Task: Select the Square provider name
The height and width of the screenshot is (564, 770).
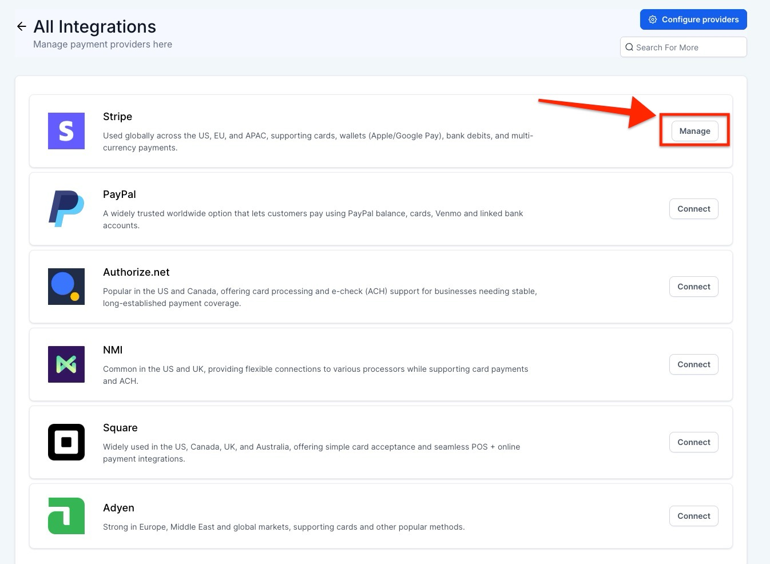Action: coord(120,428)
